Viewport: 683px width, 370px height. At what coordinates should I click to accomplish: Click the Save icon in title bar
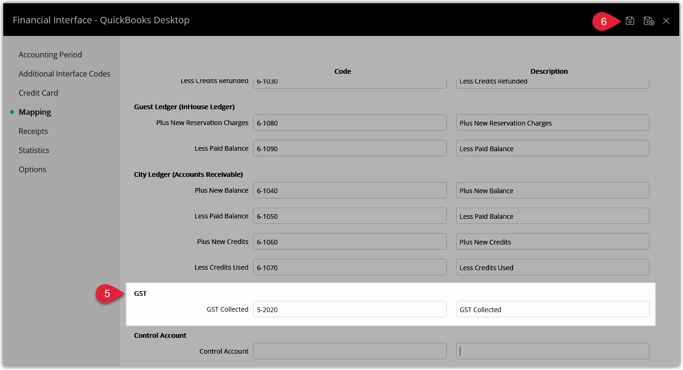(x=630, y=21)
